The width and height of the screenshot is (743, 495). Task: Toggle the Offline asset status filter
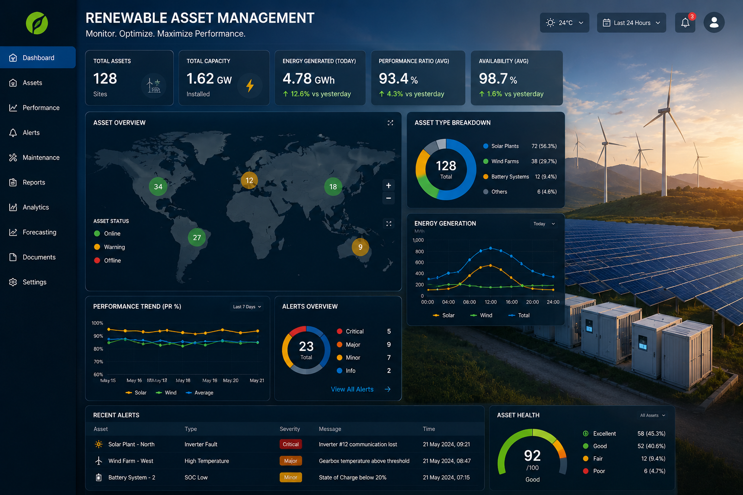click(107, 261)
